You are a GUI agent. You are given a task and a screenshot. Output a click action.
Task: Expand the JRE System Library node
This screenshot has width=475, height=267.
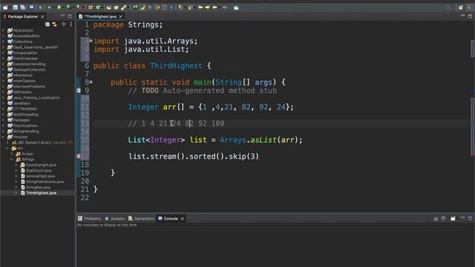tap(7, 142)
